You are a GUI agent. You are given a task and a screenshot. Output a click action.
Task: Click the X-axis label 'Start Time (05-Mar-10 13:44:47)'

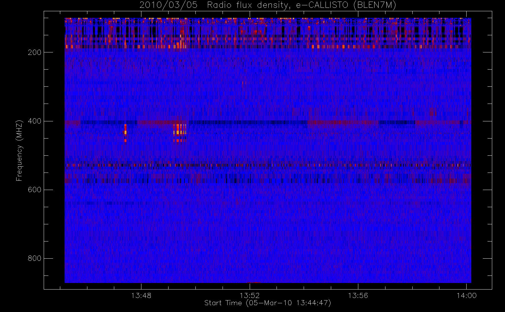267,303
